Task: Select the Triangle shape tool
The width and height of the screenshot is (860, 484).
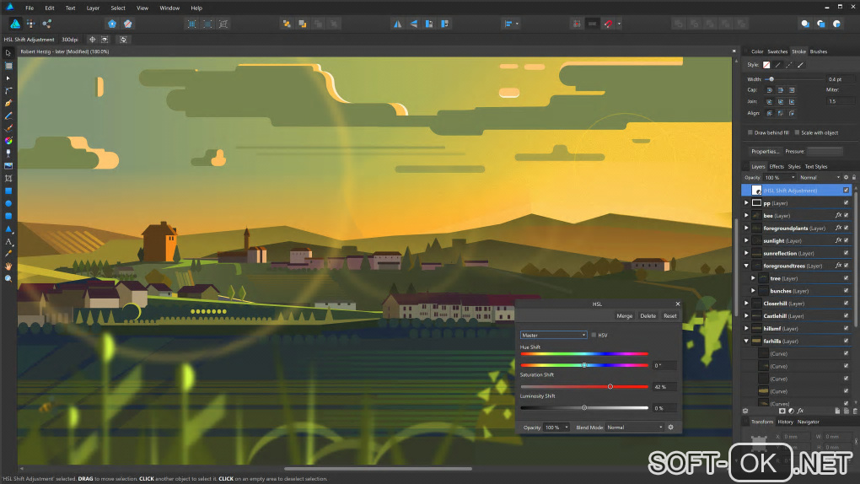Action: click(x=8, y=229)
